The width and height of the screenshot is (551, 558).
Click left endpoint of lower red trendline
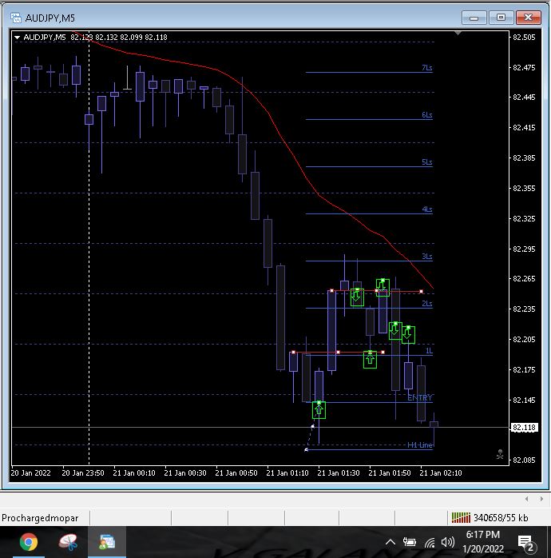293,353
